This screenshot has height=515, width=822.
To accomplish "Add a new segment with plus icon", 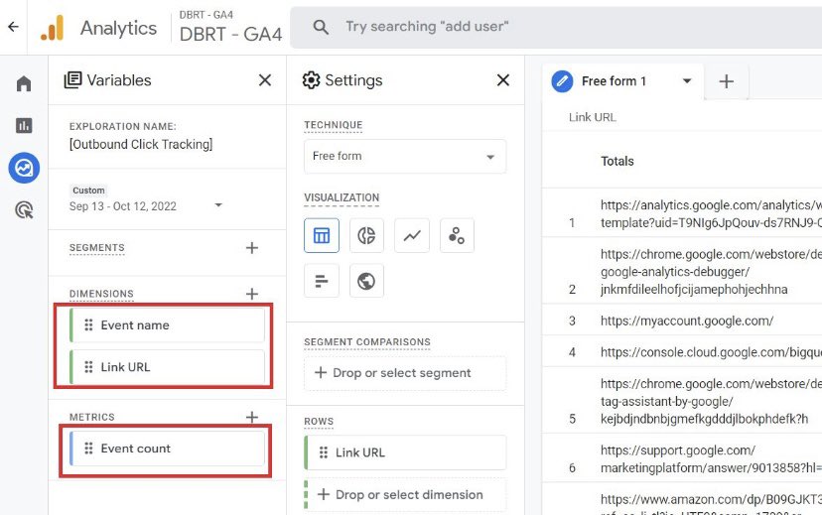I will [252, 248].
